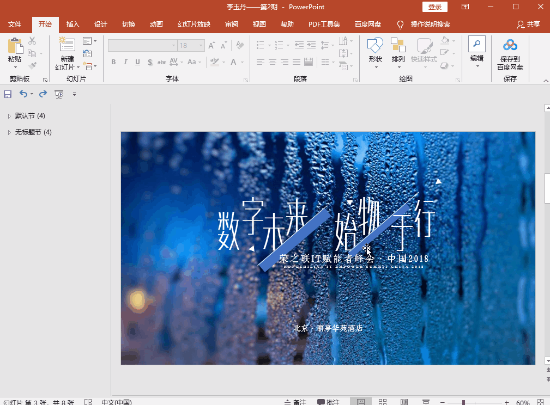550x405 pixels.
Task: Expand the 默认节 (4) section
Action: point(9,116)
